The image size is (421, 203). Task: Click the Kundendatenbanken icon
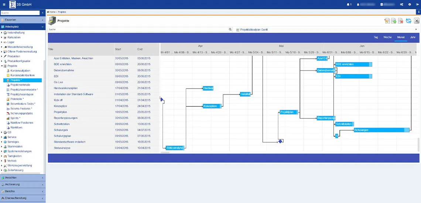pos(8,75)
